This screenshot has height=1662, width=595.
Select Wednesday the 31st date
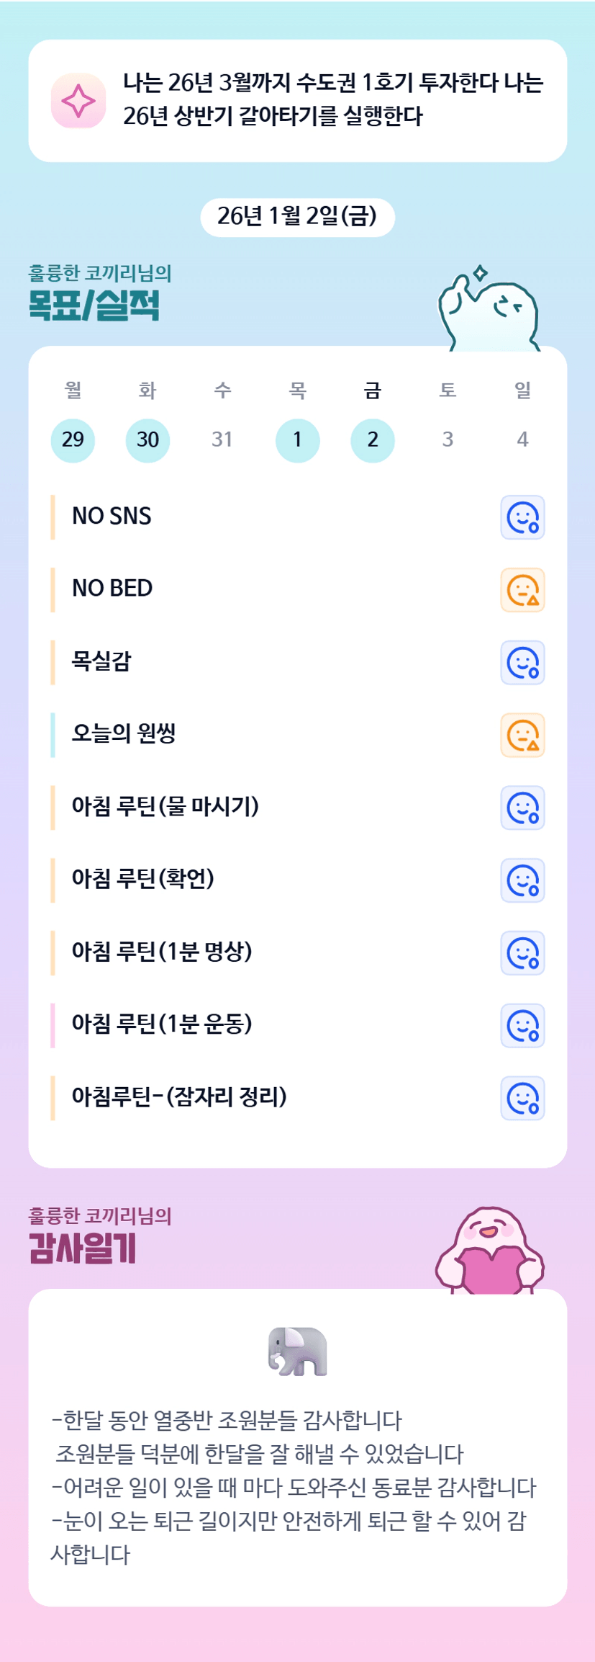click(222, 439)
